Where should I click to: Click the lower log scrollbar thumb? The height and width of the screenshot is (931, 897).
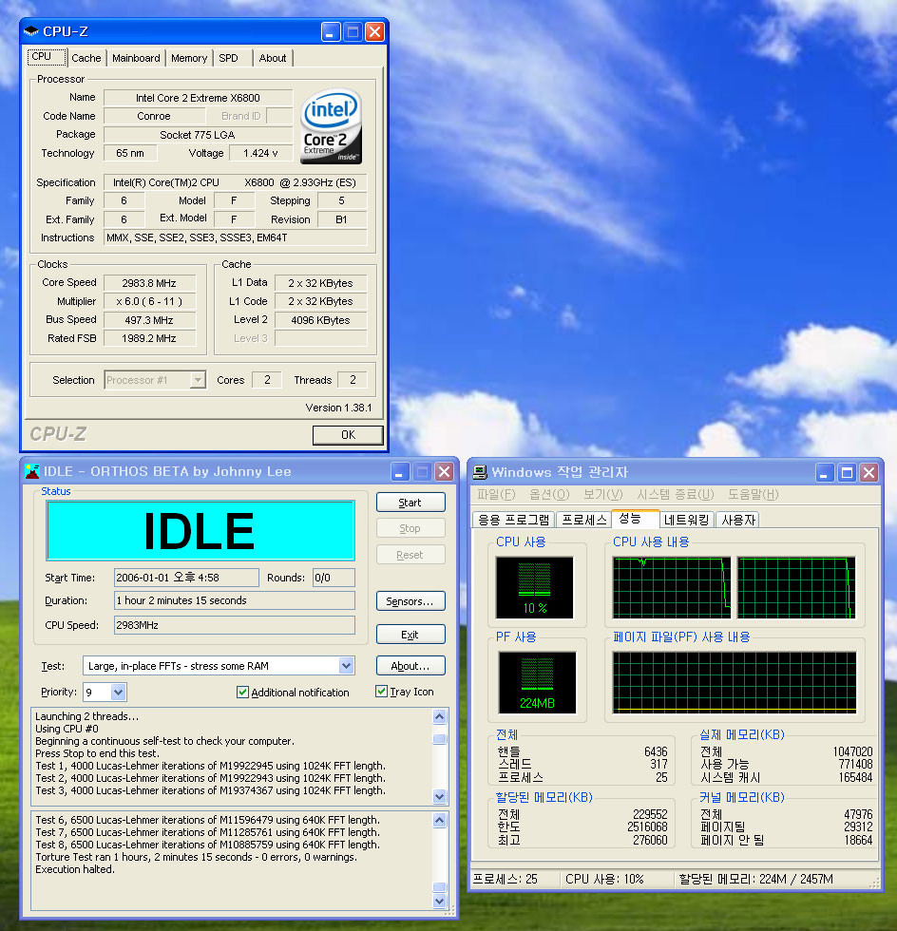[440, 887]
